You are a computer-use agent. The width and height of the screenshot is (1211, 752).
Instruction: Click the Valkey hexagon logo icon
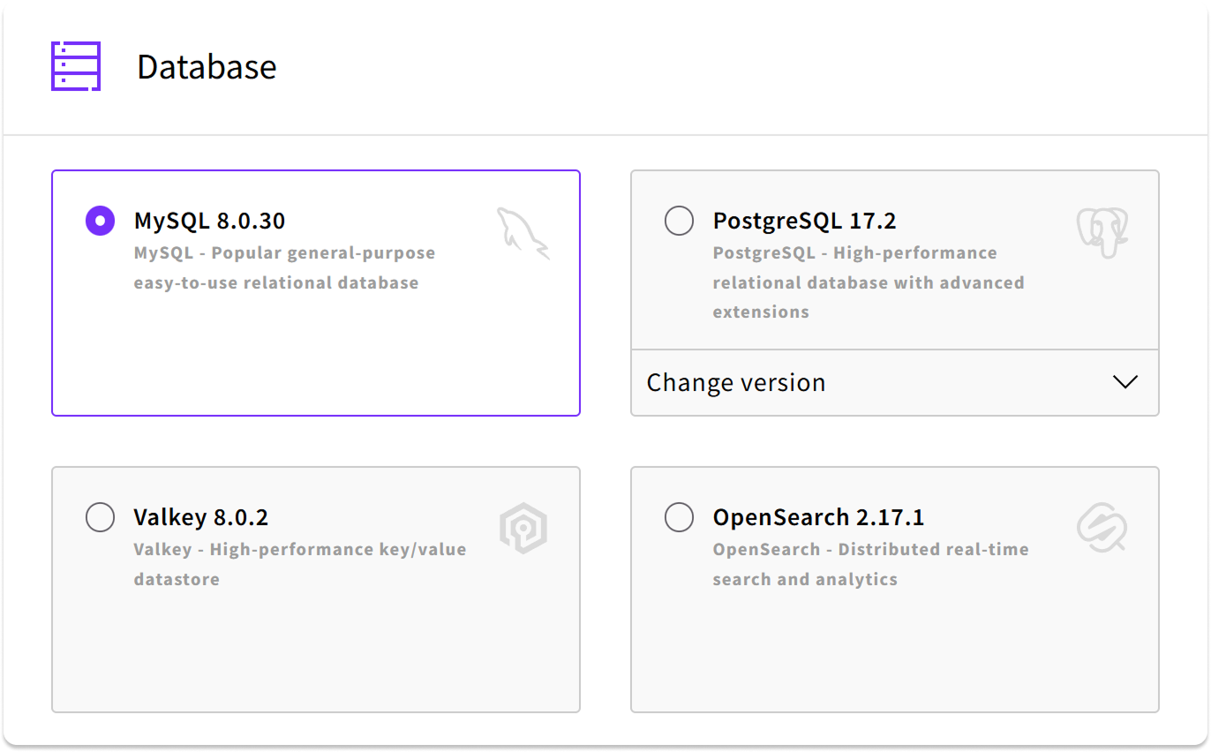coord(523,529)
